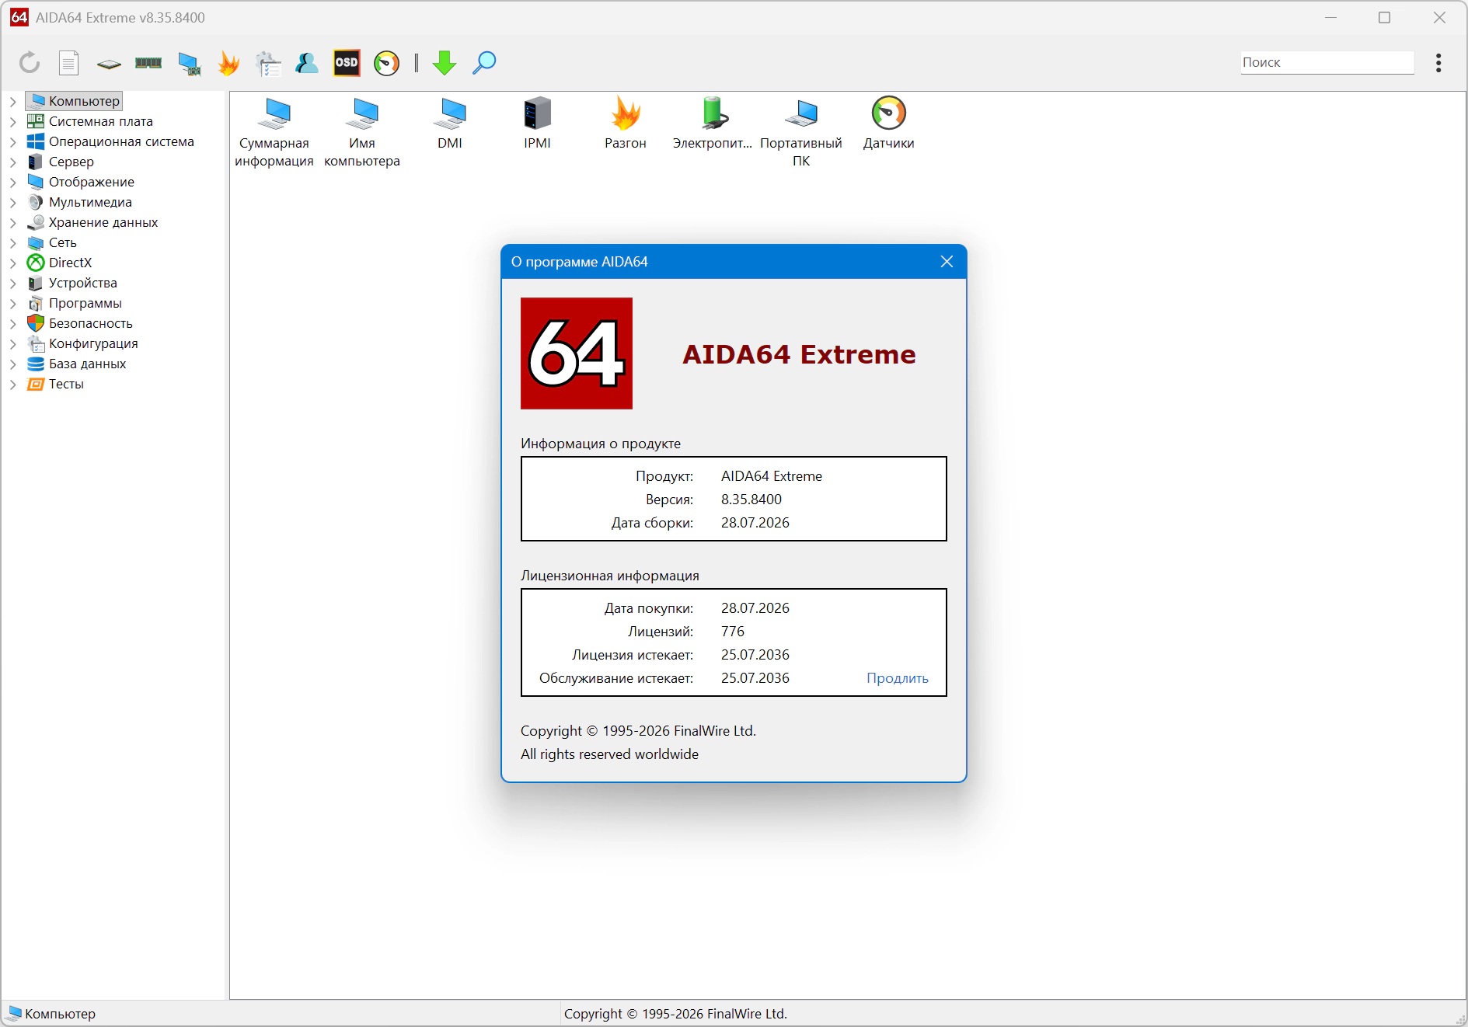Image resolution: width=1468 pixels, height=1027 pixels.
Task: Click the monitor diagnostics toolbar icon
Action: 189,64
